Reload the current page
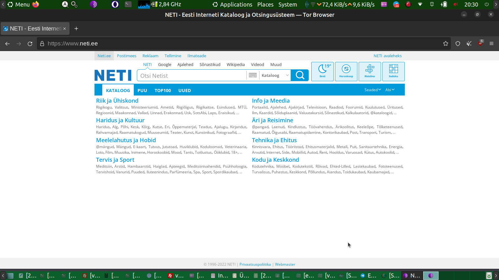Viewport: 499px width, 280px height. (x=30, y=44)
